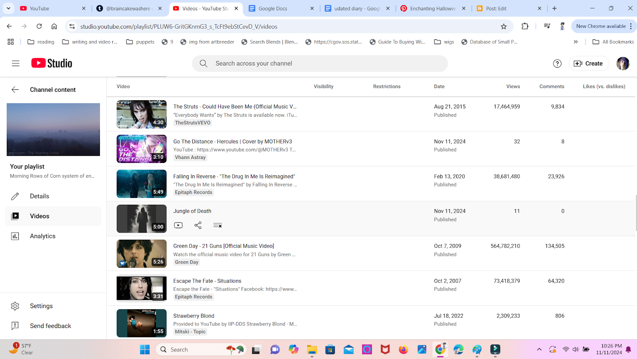This screenshot has height=359, width=637.
Task: Open the wigs bookmarks folder
Action: (444, 42)
